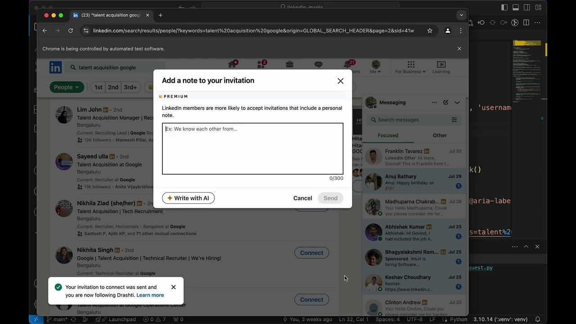Switch to Focused messages tab
The height and width of the screenshot is (324, 576).
388,135
